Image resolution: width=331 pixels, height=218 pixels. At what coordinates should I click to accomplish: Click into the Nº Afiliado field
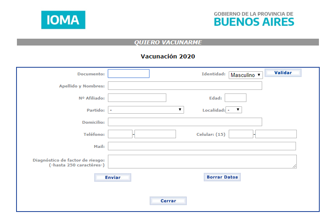(x=137, y=98)
